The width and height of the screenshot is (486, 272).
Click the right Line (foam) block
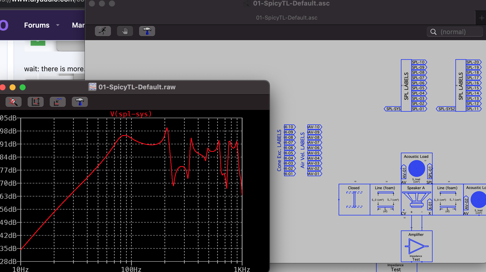tap(448, 200)
